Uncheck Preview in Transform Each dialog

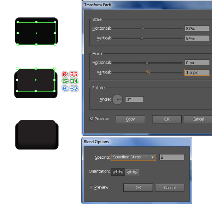click(x=92, y=119)
